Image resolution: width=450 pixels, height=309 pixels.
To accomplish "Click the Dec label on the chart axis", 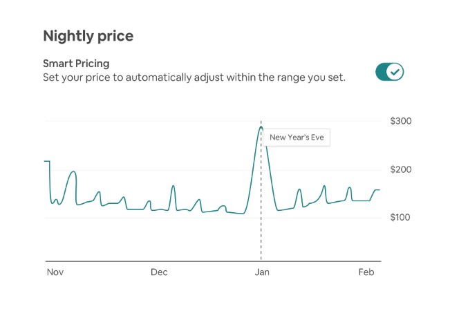I will (159, 272).
